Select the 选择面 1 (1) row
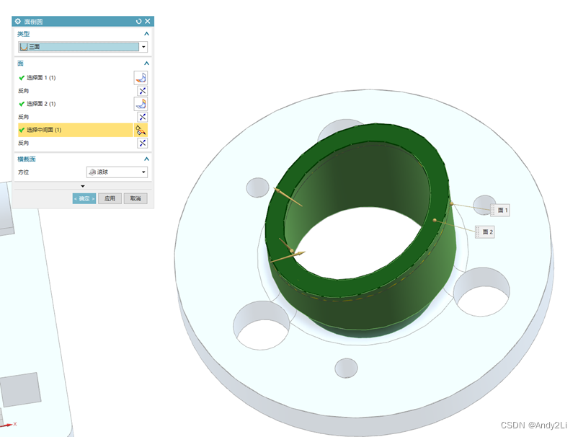 pyautogui.click(x=75, y=78)
